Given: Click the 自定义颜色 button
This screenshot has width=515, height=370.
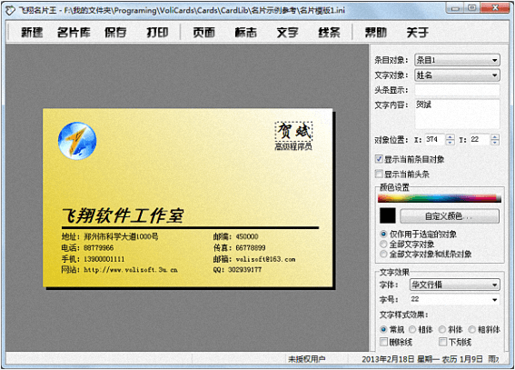Looking at the screenshot, I should (450, 216).
